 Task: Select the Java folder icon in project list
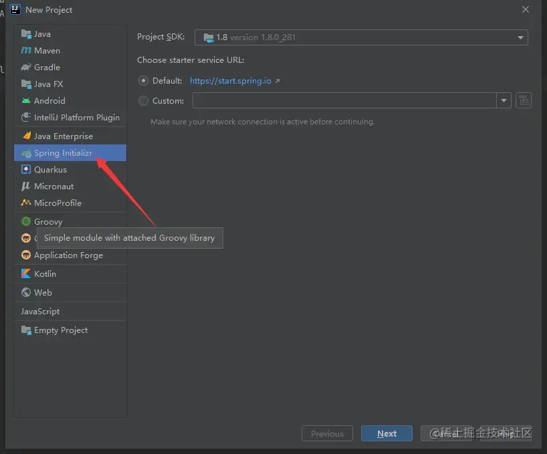point(26,34)
